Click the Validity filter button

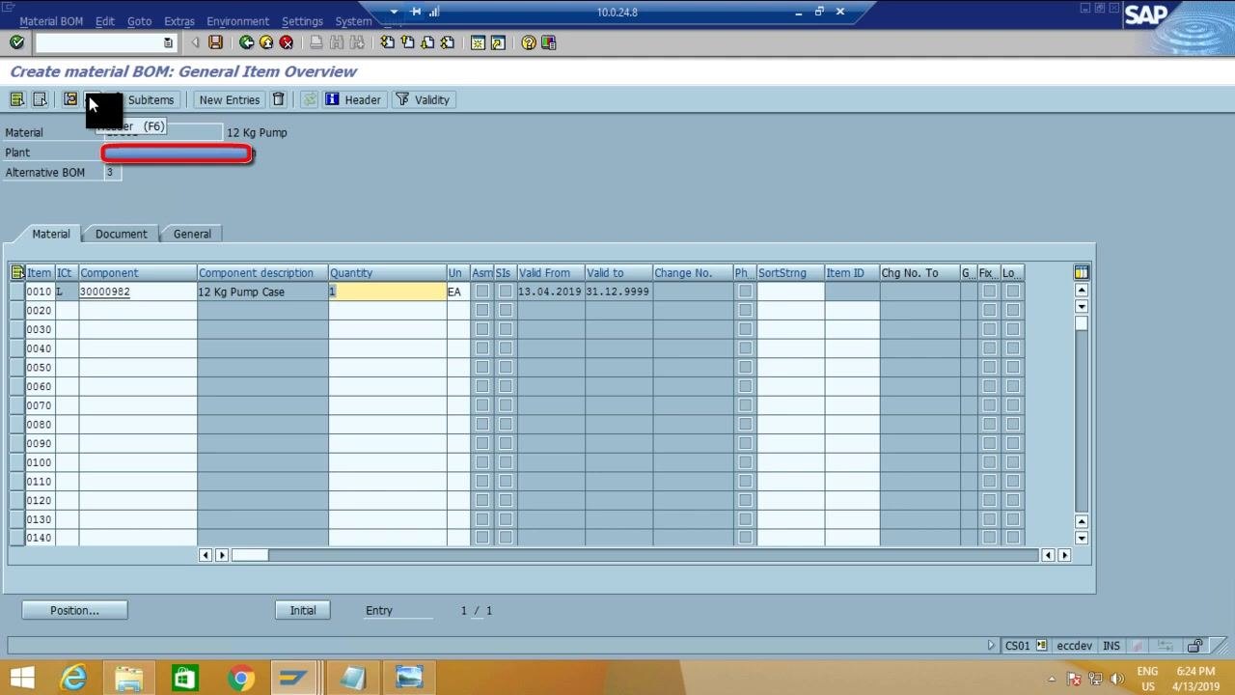[423, 99]
